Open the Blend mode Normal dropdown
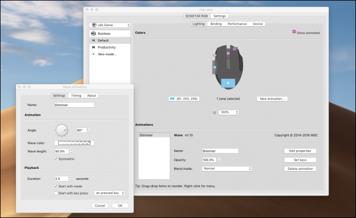The width and height of the screenshot is (356, 218). click(x=227, y=169)
